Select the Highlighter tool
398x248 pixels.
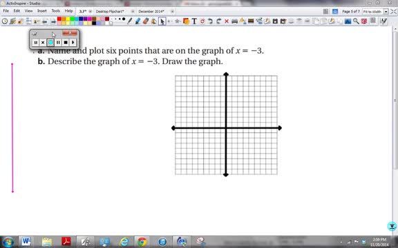click(138, 21)
